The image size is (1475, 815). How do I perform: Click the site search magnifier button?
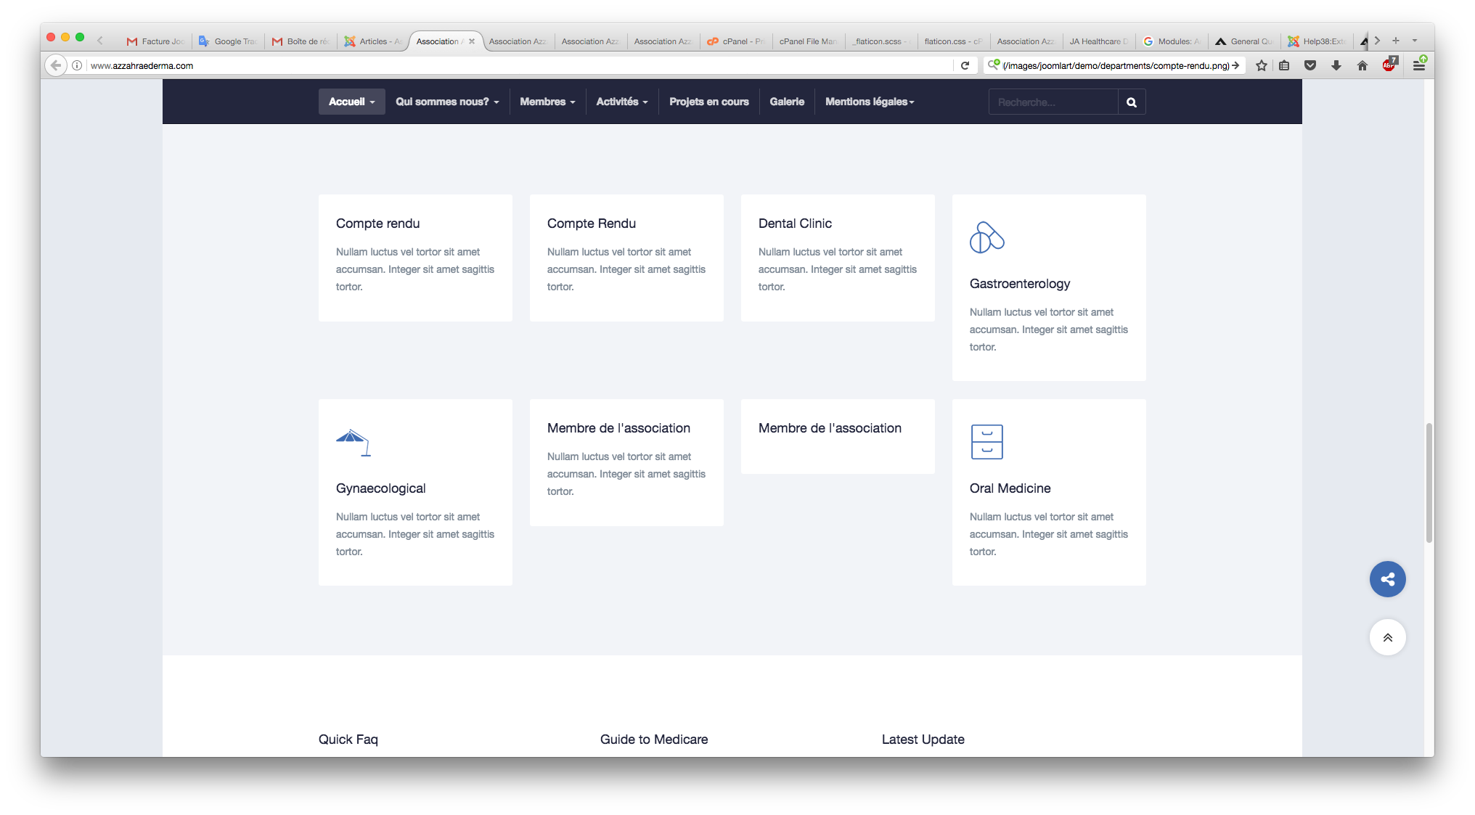pos(1131,102)
